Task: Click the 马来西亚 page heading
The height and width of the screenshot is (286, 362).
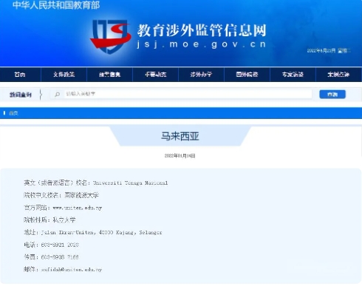Action: point(180,136)
